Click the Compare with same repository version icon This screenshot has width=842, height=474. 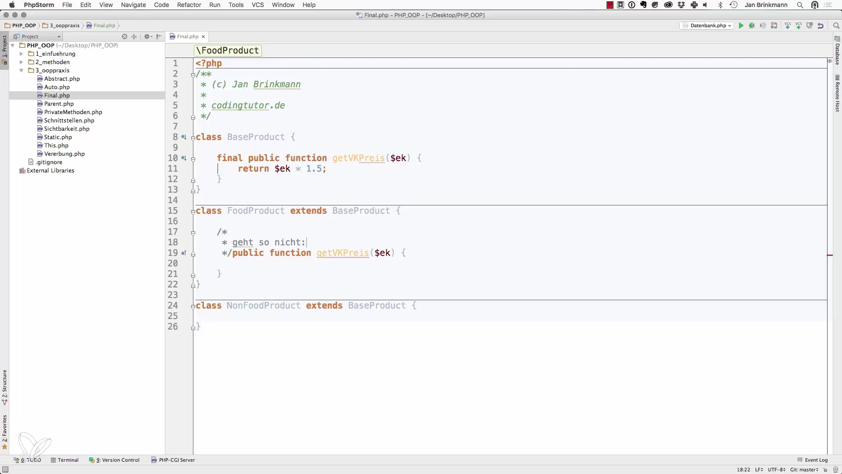(810, 25)
